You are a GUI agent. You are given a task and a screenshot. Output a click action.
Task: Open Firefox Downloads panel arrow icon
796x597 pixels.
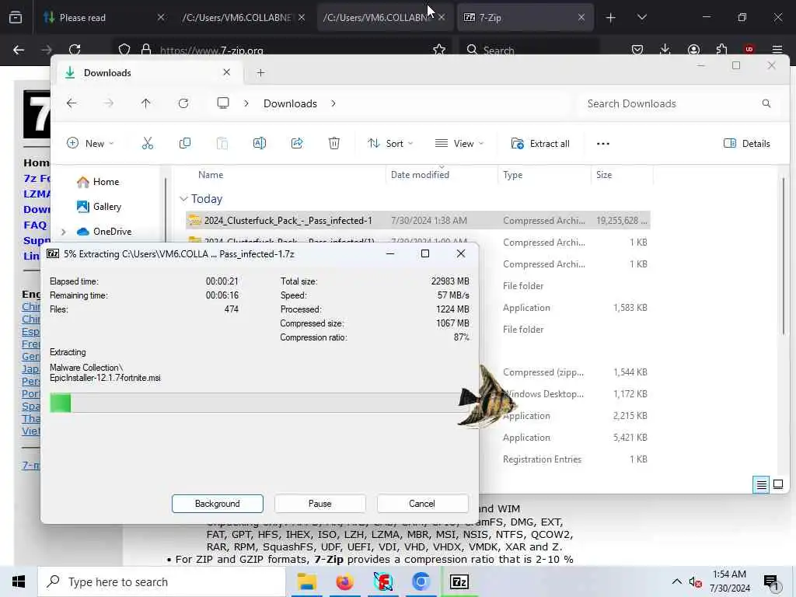(665, 50)
